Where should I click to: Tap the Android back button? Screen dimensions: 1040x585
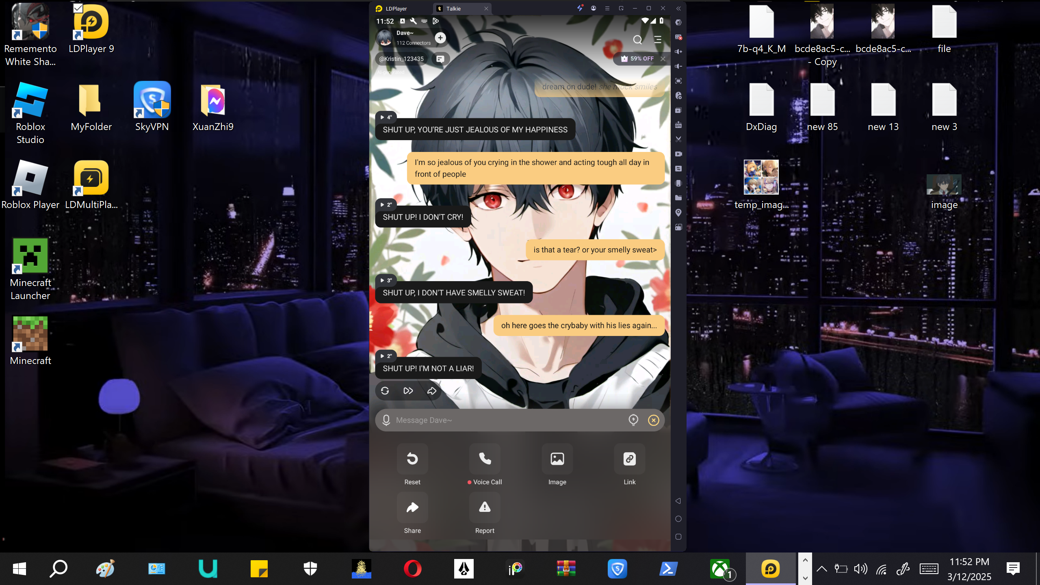pos(678,501)
